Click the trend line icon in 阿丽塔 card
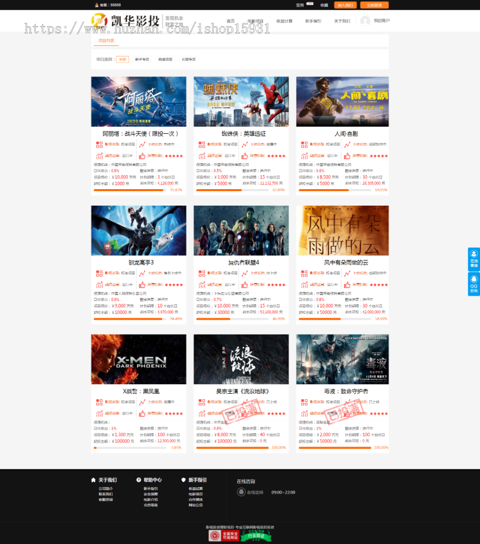The width and height of the screenshot is (480, 544). click(142, 145)
